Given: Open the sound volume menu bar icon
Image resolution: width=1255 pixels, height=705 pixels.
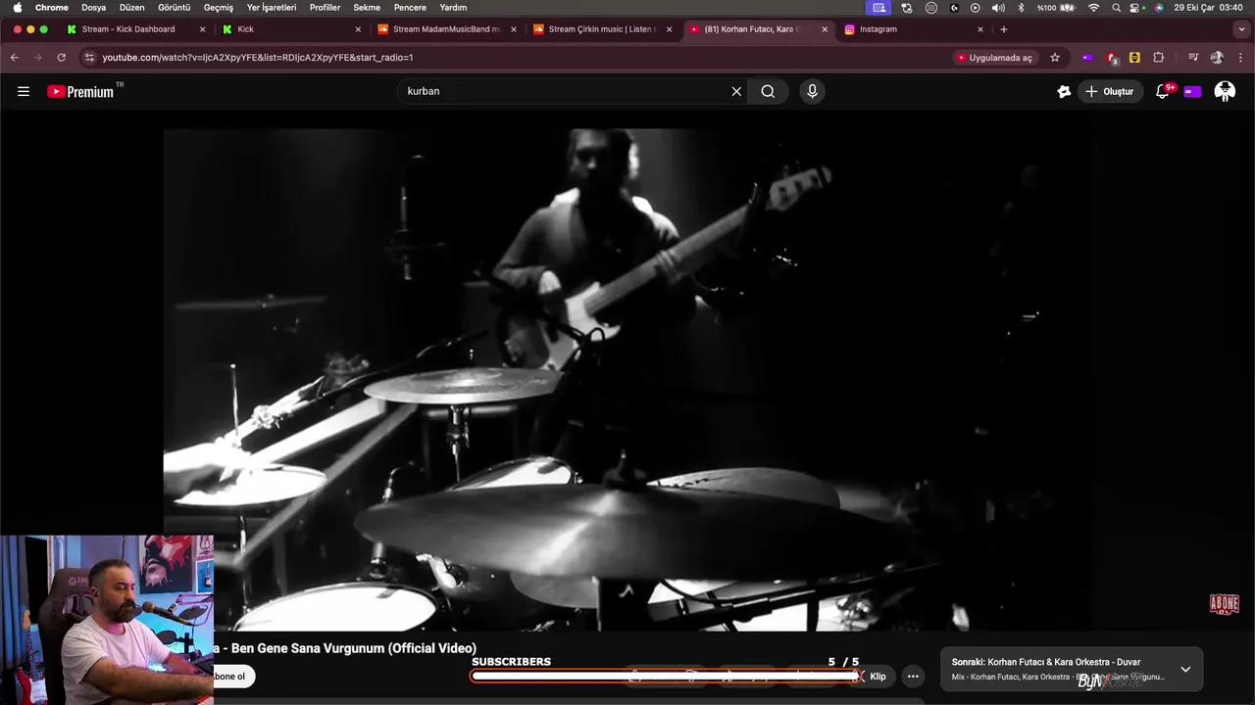Looking at the screenshot, I should pos(998,7).
